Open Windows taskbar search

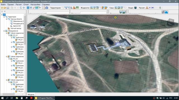[7, 98]
